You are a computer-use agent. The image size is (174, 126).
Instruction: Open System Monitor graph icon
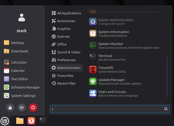[x=93, y=46]
